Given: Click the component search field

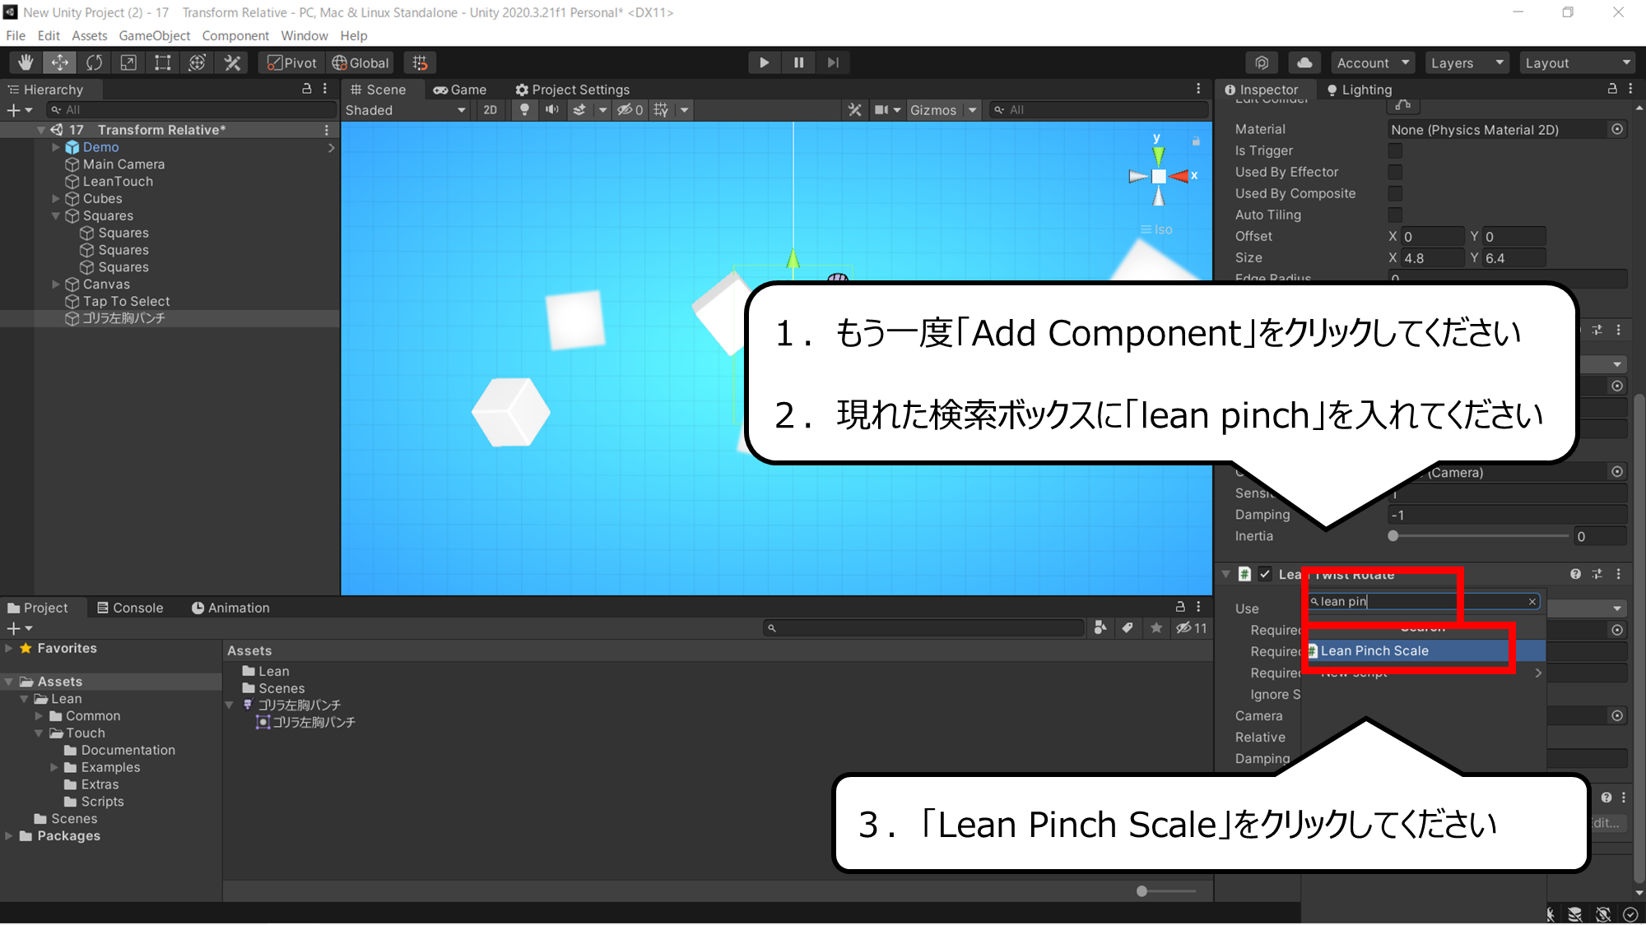Looking at the screenshot, I should 1422,601.
